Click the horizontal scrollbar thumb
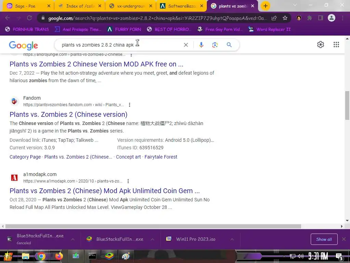Image resolution: width=350 pixels, height=263 pixels. click(153, 226)
